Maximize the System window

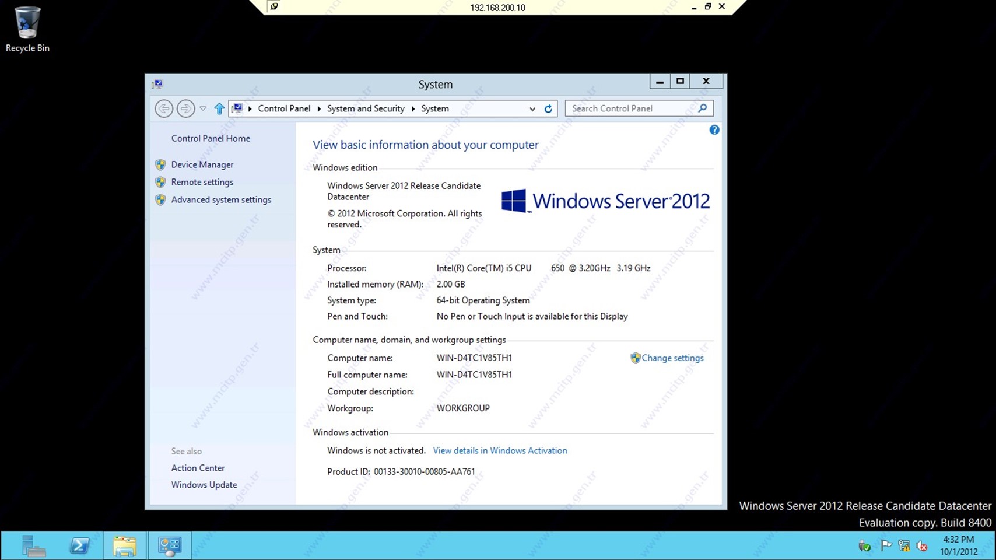(680, 81)
